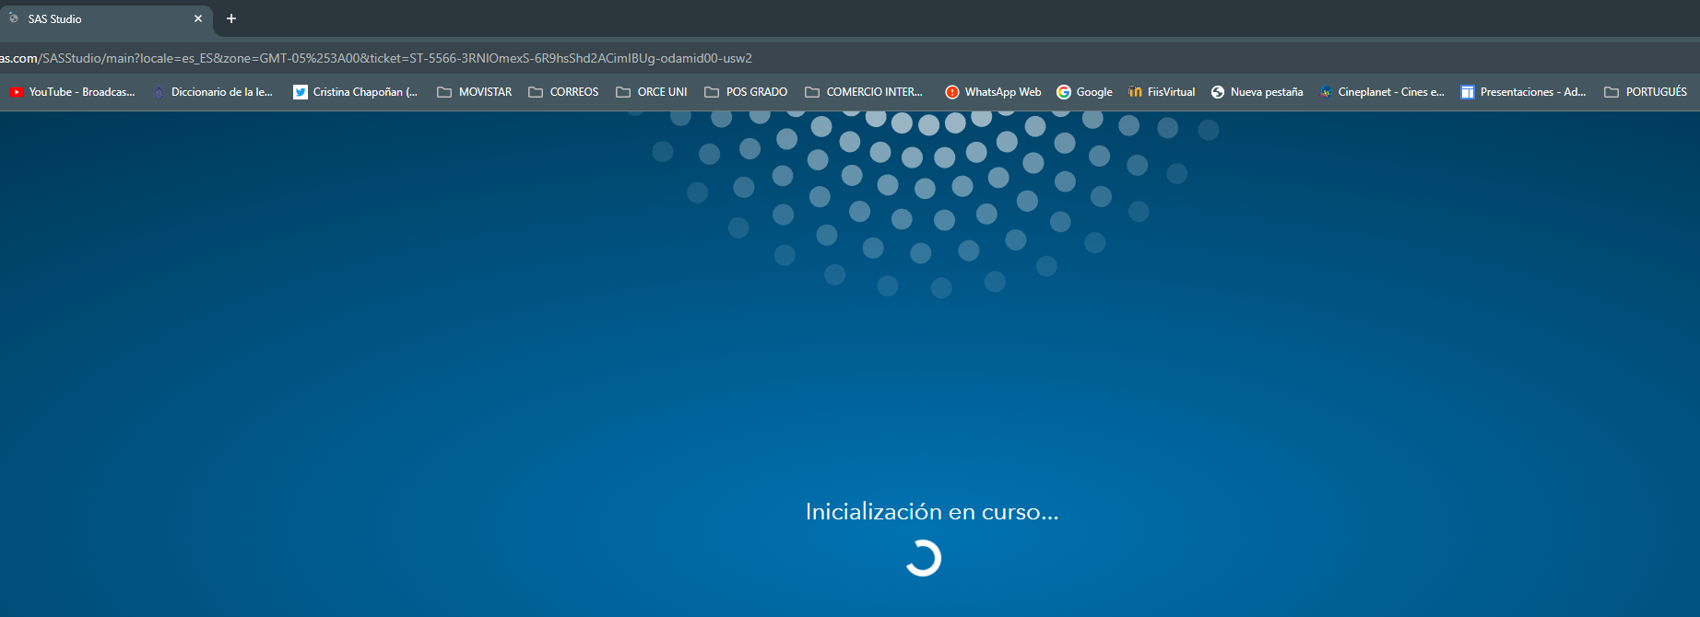
Task: Open the Cristina Chapoñan Twitter bookmark
Action: (x=355, y=92)
